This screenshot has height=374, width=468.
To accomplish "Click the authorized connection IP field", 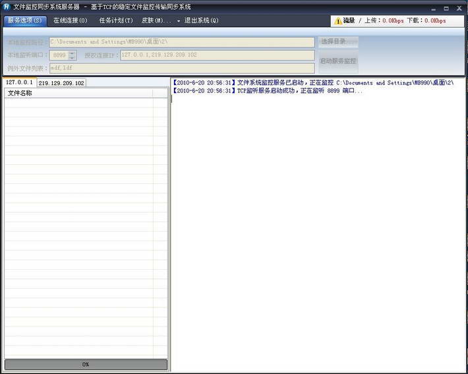I will [x=218, y=55].
